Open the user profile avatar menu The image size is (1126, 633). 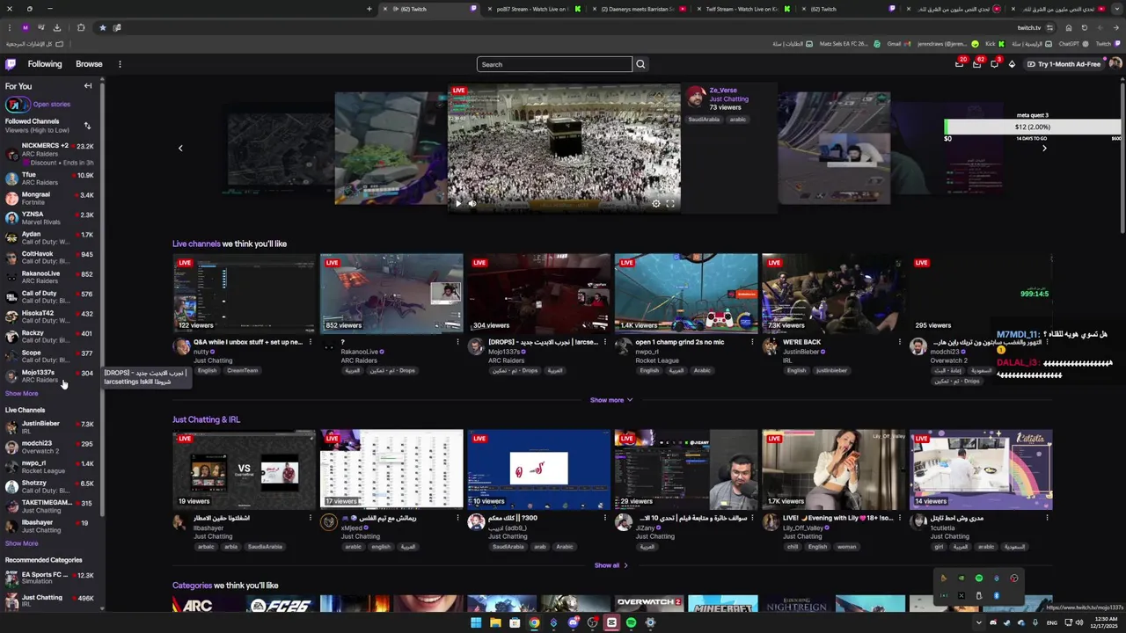click(x=1115, y=64)
